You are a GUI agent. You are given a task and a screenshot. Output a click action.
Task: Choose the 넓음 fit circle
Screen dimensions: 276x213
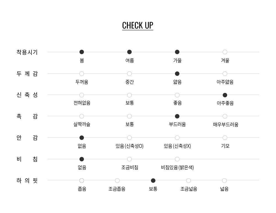224,181
